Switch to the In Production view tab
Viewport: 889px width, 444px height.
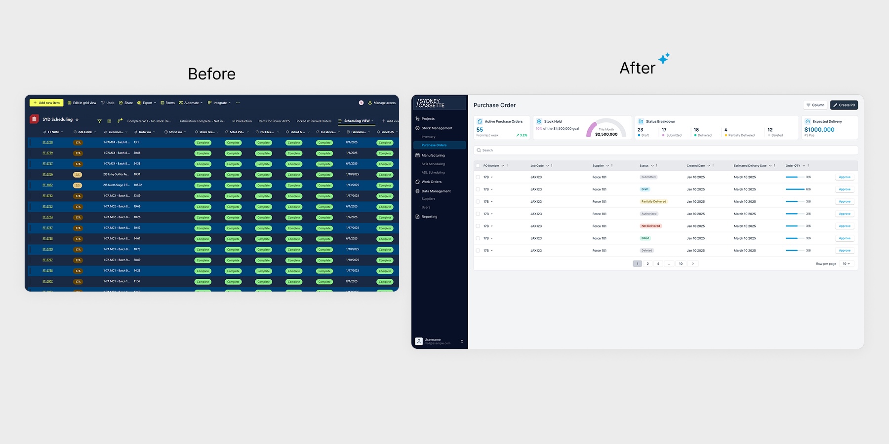click(242, 121)
